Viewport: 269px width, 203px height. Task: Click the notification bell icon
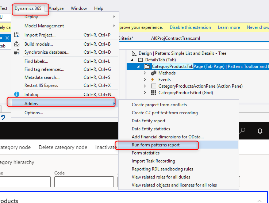click(260, 131)
